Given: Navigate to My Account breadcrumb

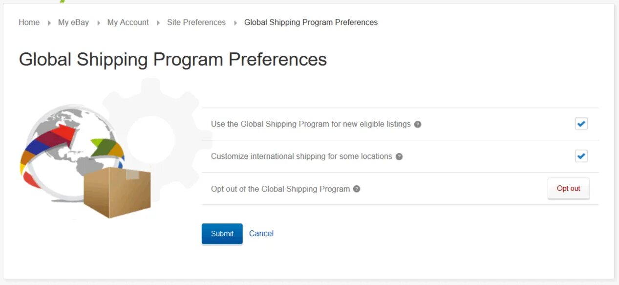Looking at the screenshot, I should 128,22.
